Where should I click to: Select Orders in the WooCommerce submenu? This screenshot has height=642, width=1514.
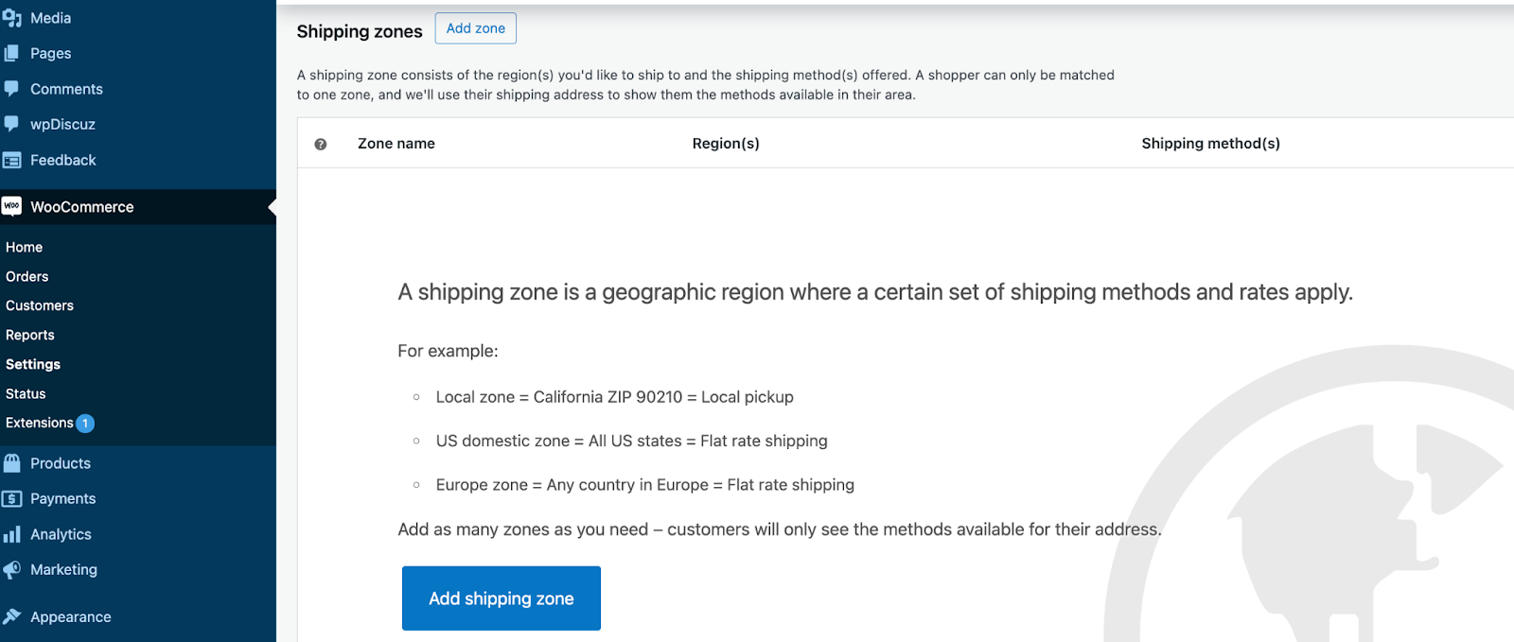[26, 276]
